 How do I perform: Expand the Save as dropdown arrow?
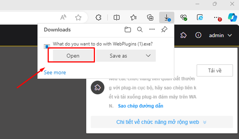coord(148,56)
